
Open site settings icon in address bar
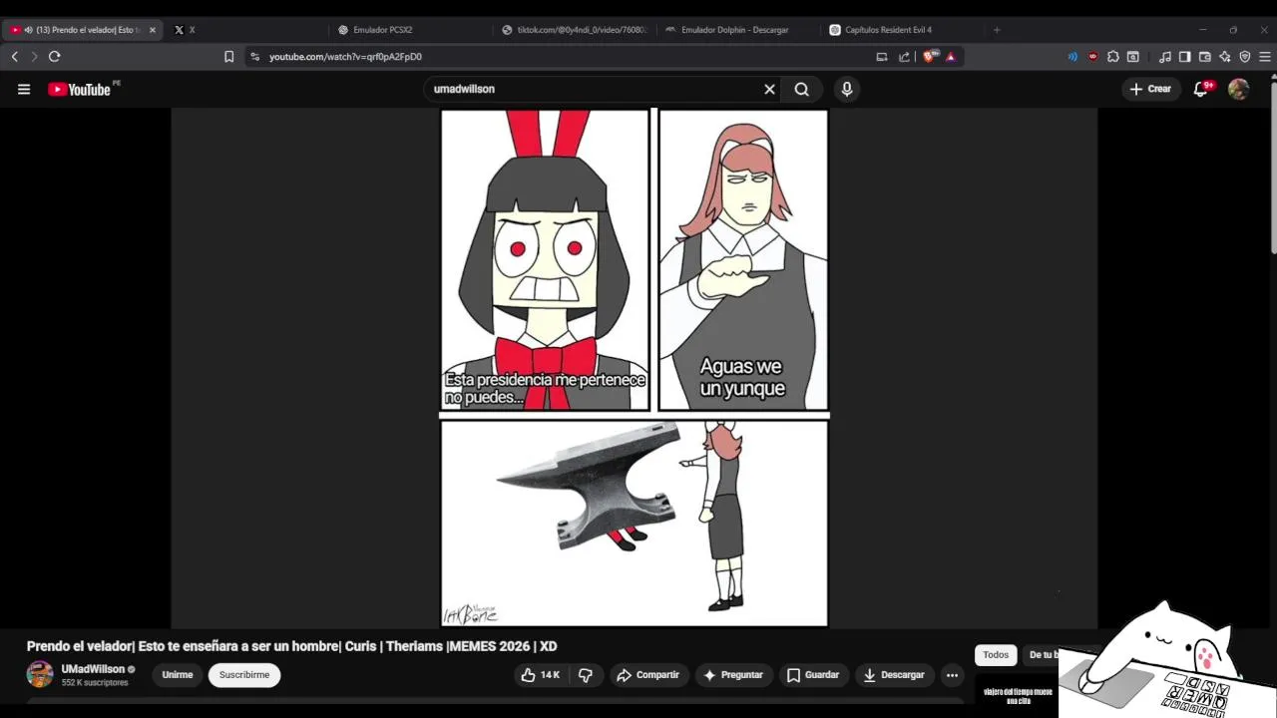[x=255, y=57]
